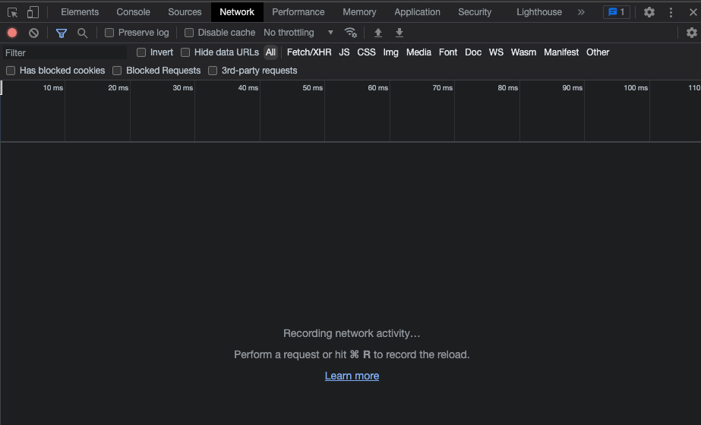The image size is (701, 425).
Task: Toggle the funnel filter icon
Action: pos(62,33)
